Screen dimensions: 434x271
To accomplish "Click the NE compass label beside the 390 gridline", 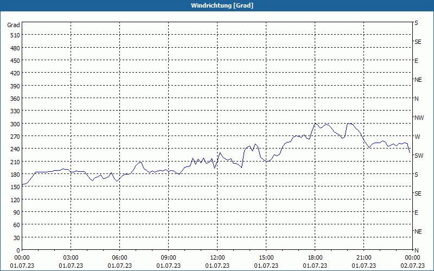I will tap(418, 80).
